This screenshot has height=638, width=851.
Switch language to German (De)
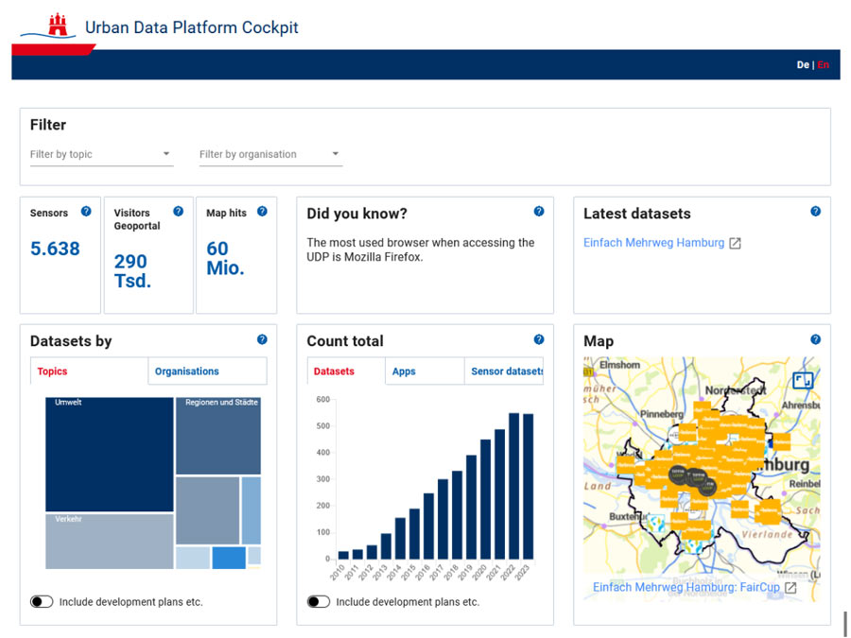coord(803,65)
